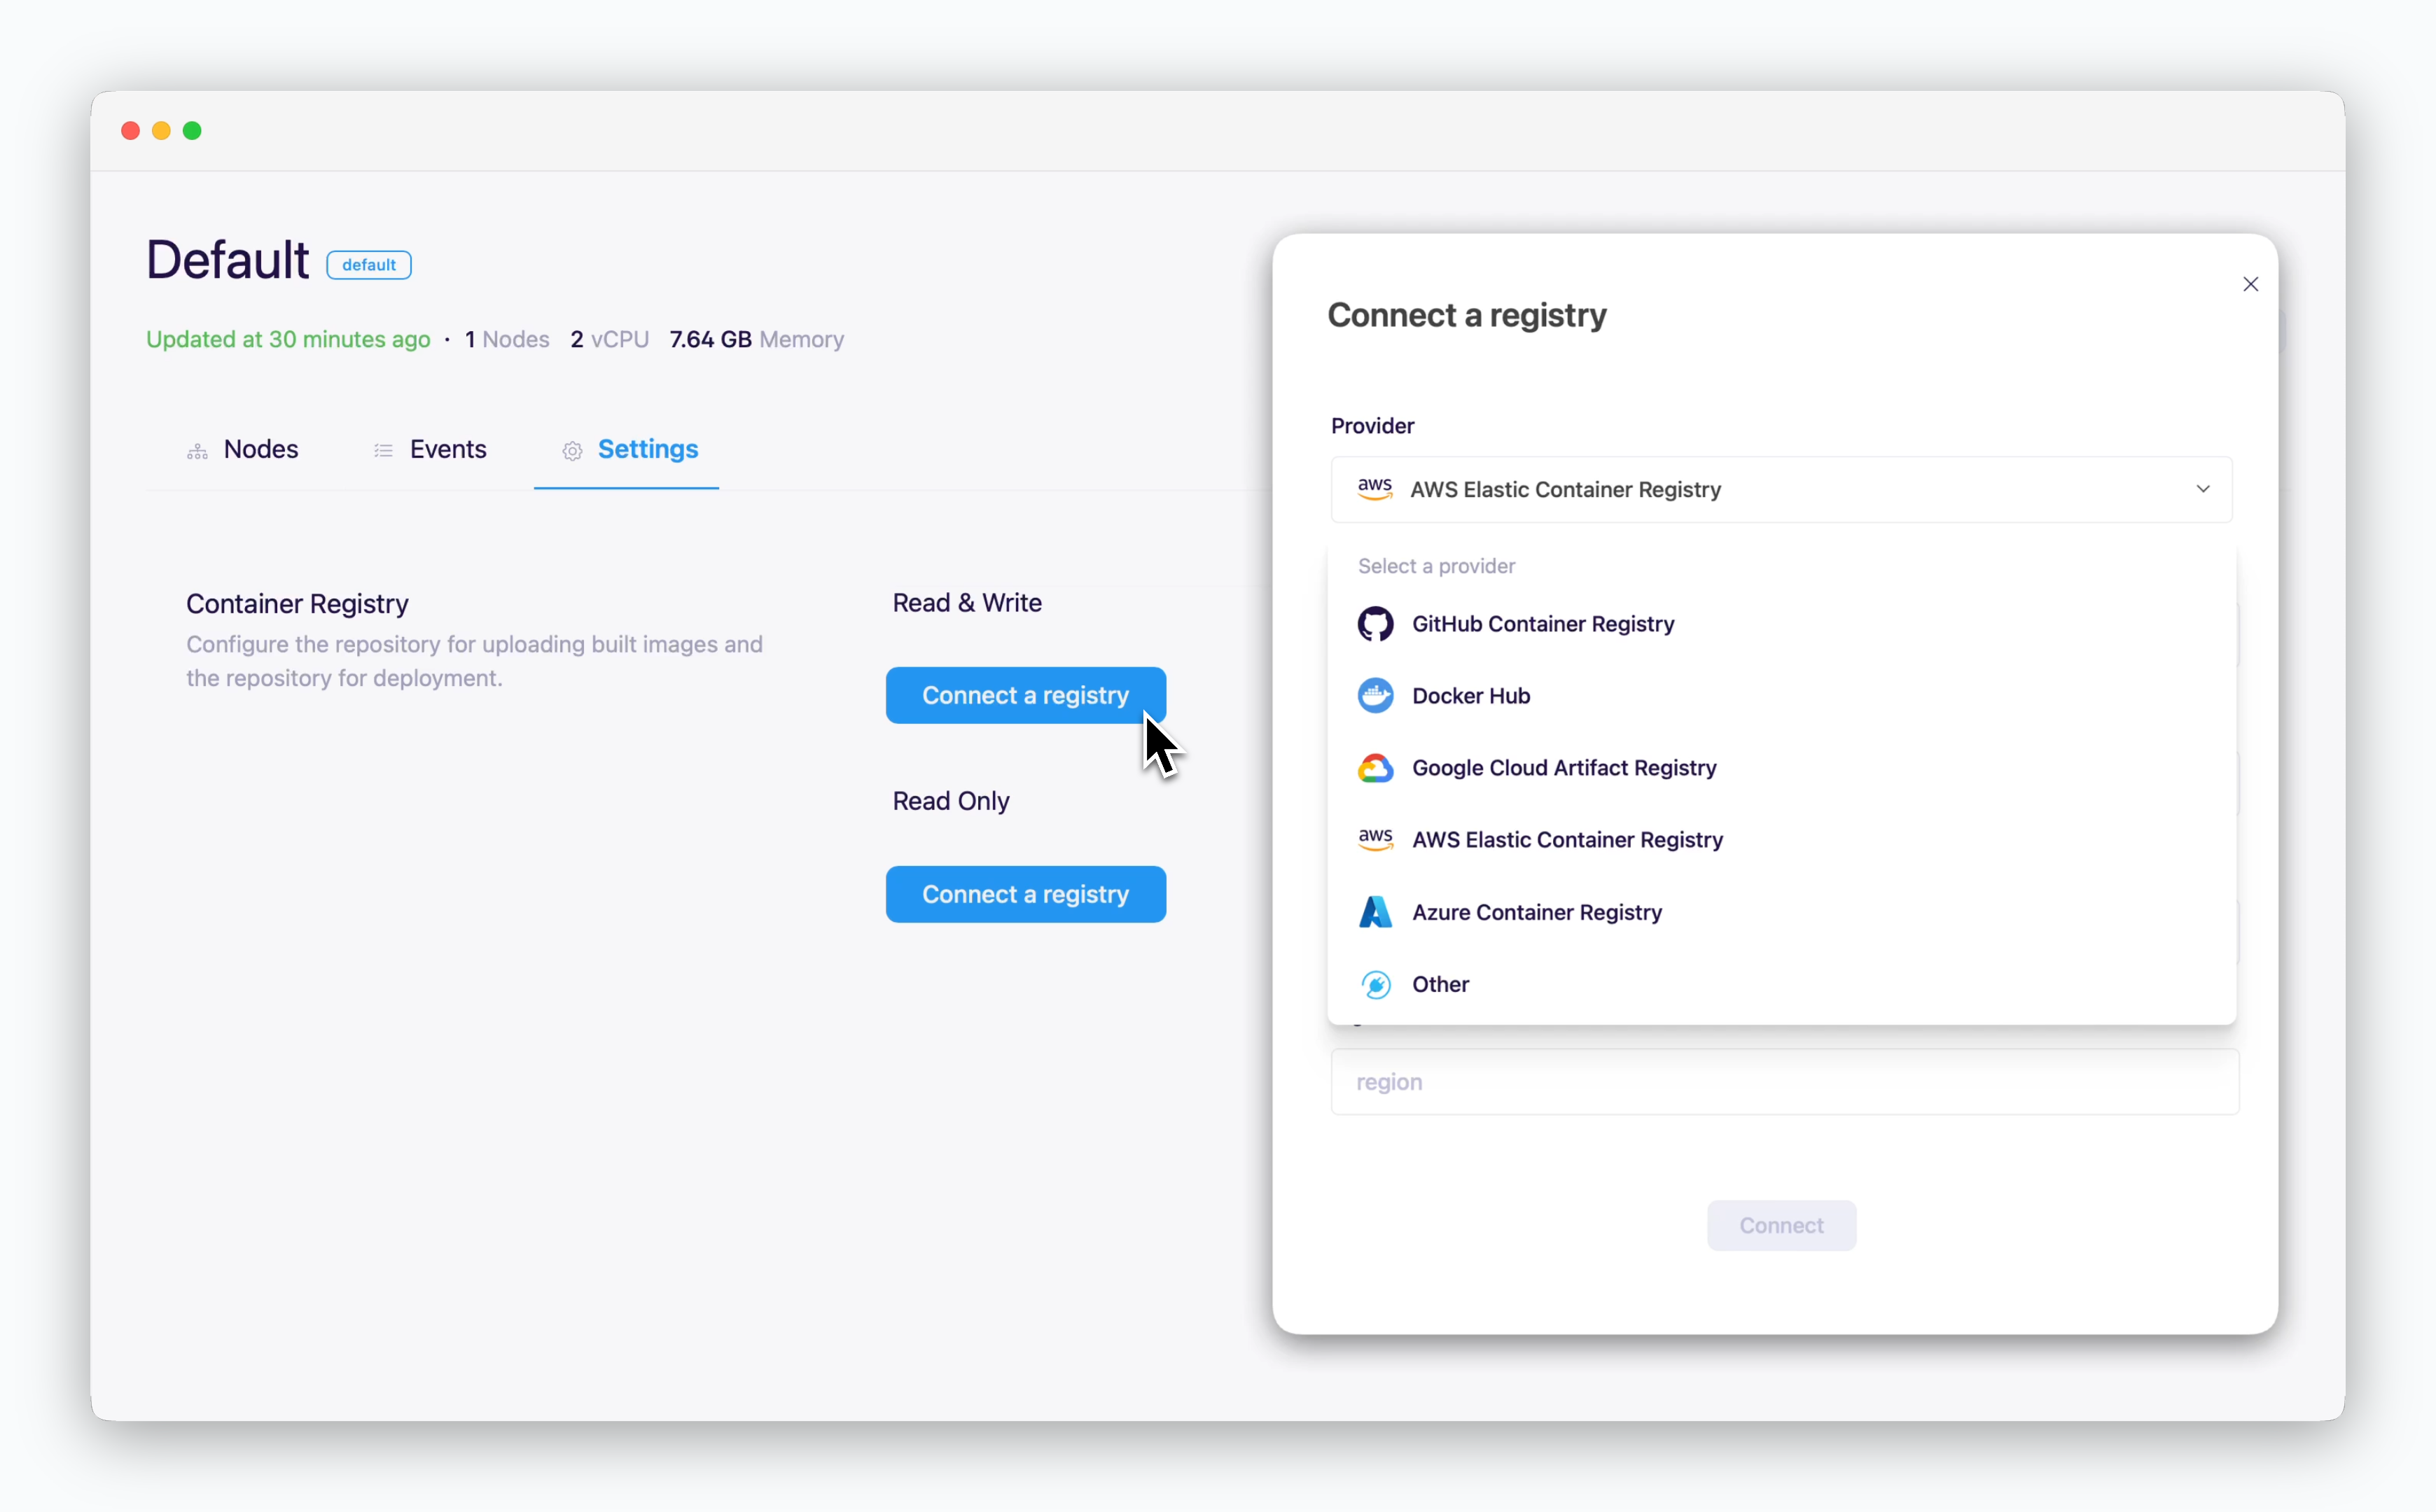The height and width of the screenshot is (1512, 2436).
Task: Click the Settings gear icon
Action: [572, 451]
